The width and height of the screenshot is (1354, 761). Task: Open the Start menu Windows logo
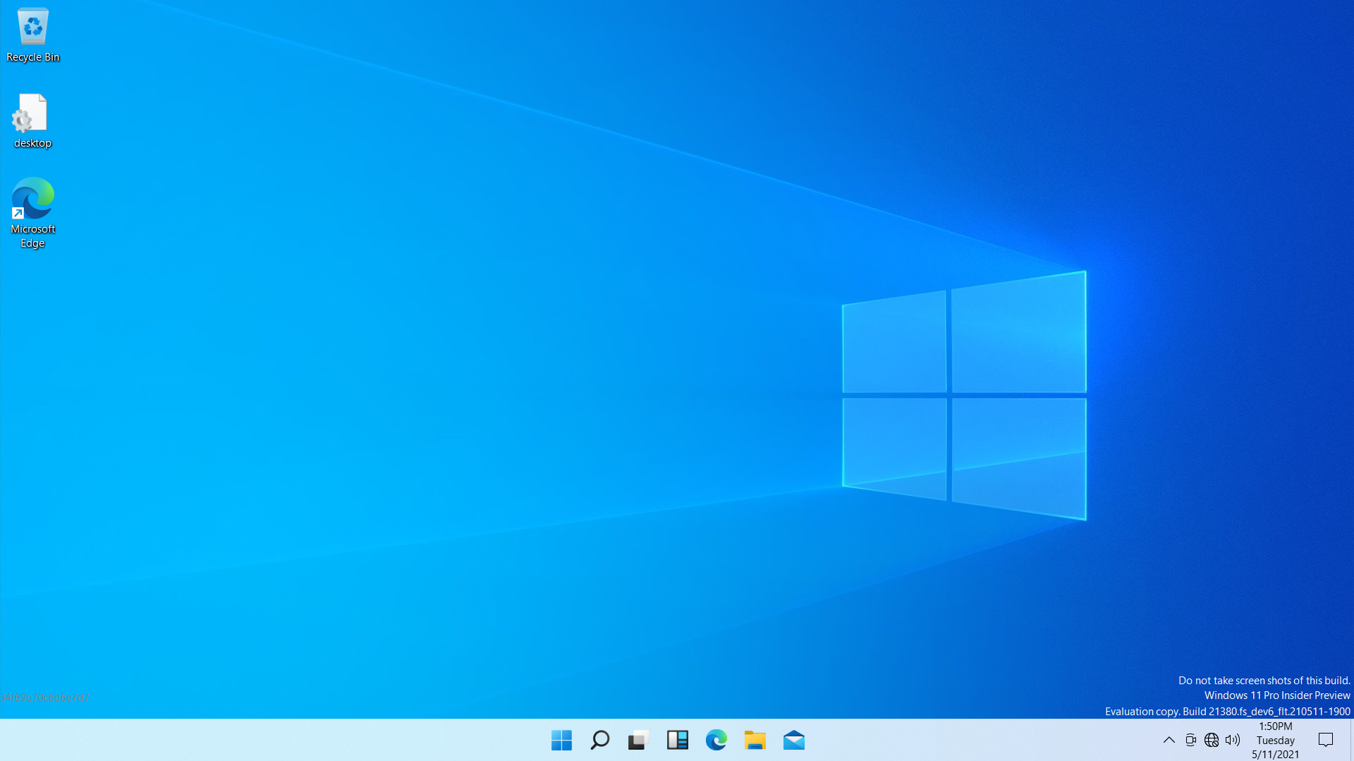[561, 740]
